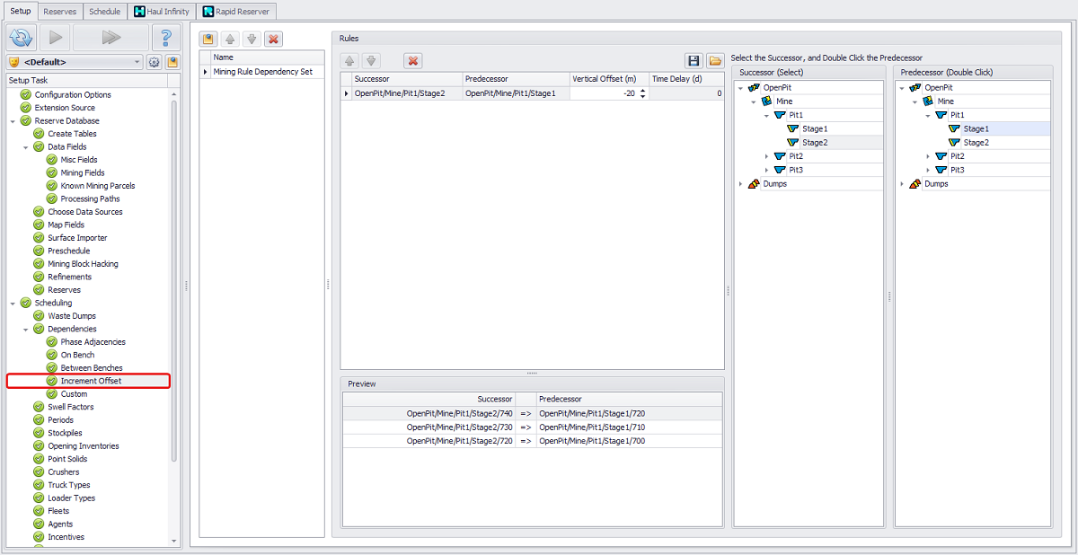Open the Haul Infinity tab
1078x555 pixels.
162,12
